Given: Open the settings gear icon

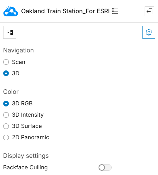Looking at the screenshot, I should pyautogui.click(x=149, y=32).
